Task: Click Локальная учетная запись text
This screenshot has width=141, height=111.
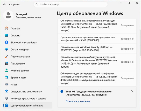Action: 29,17
